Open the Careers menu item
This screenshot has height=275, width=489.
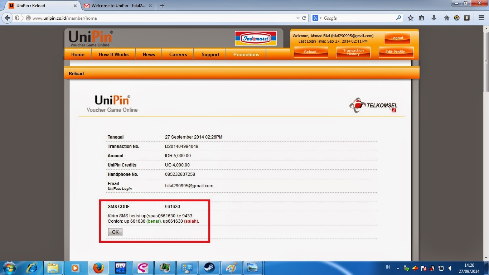pyautogui.click(x=178, y=54)
